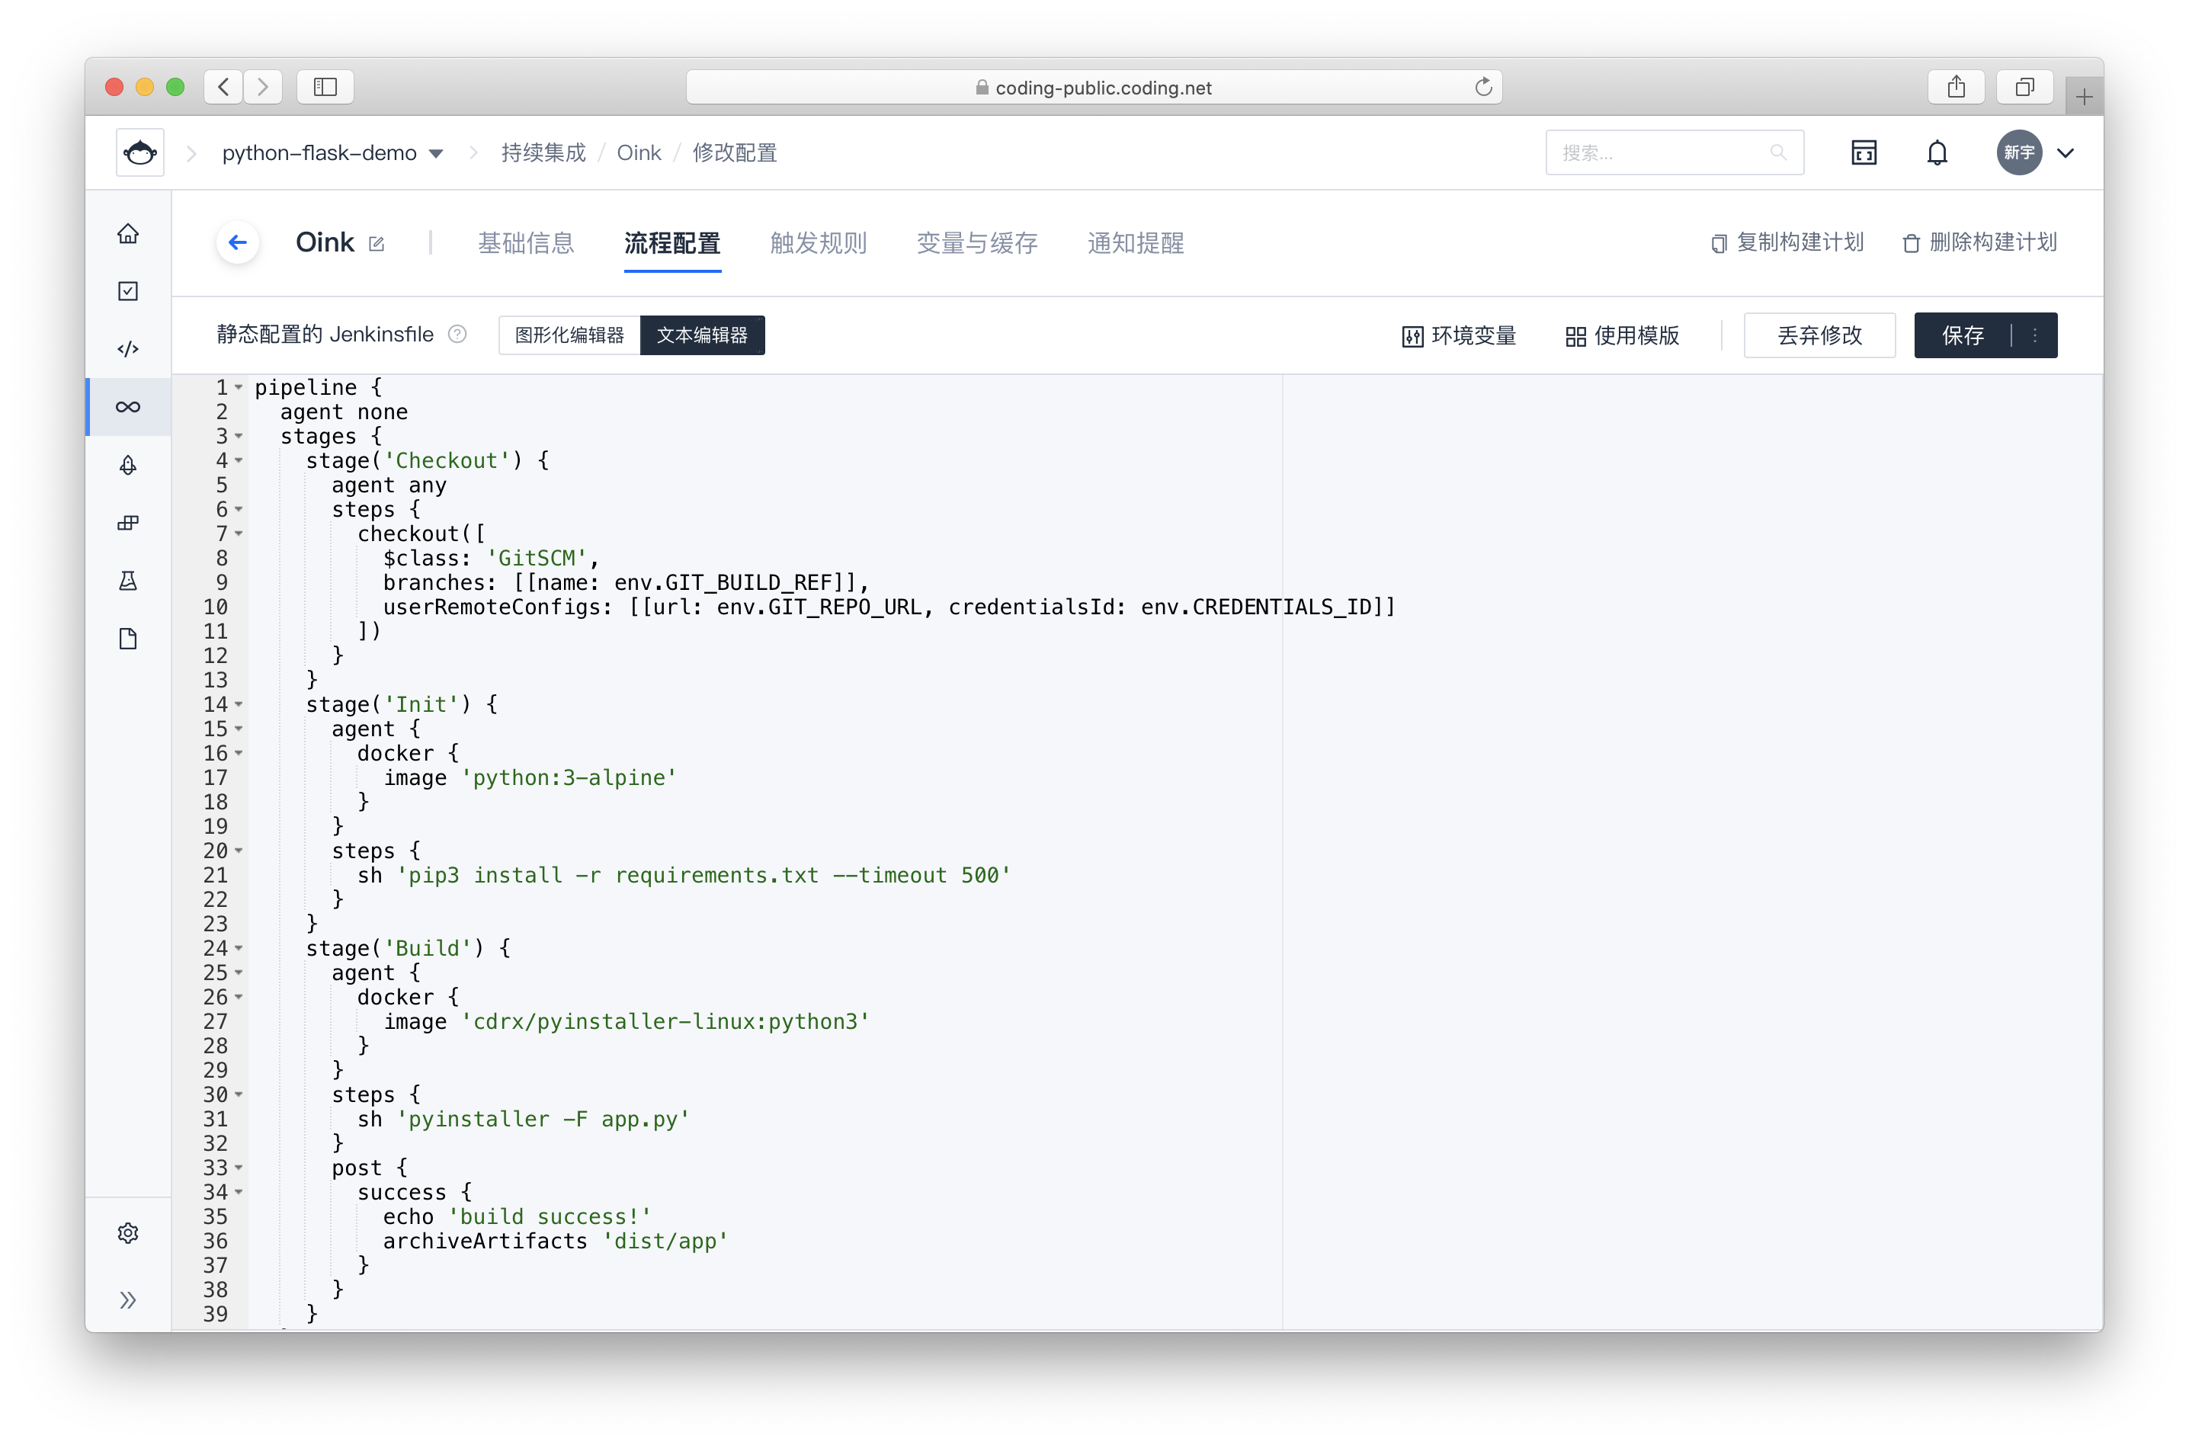The image size is (2189, 1445).
Task: Collapse steps fold at line 20
Action: (239, 851)
